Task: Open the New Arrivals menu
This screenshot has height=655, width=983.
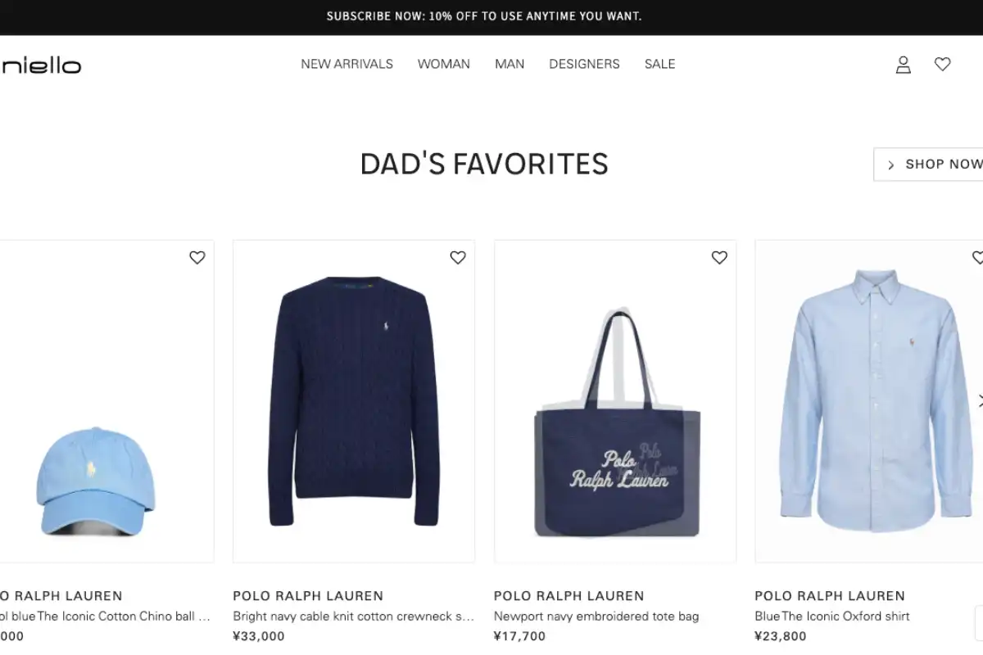Action: coord(347,64)
